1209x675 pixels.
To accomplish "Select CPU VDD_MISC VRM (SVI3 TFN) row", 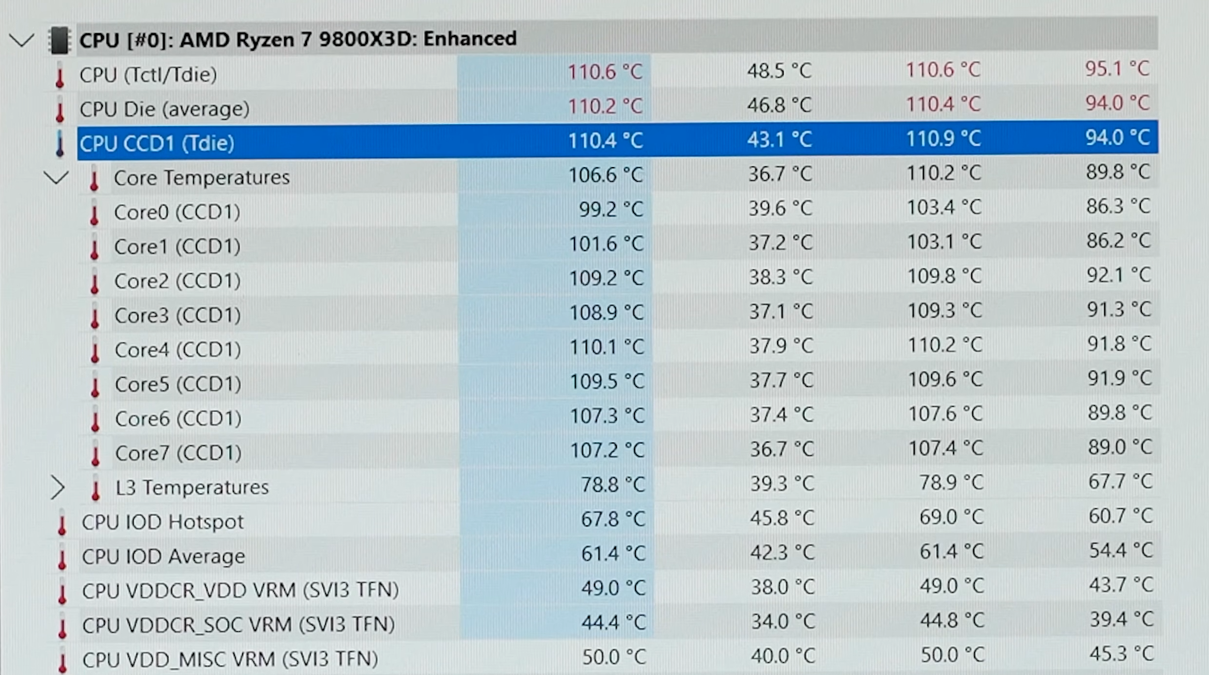I will [230, 659].
